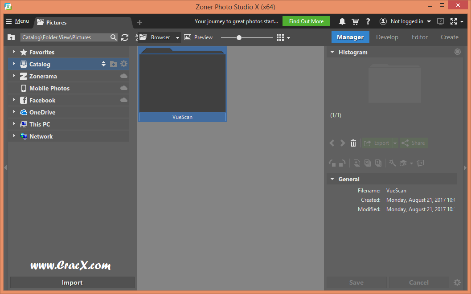The width and height of the screenshot is (471, 294).
Task: Click the search magnifier icon
Action: tap(114, 37)
